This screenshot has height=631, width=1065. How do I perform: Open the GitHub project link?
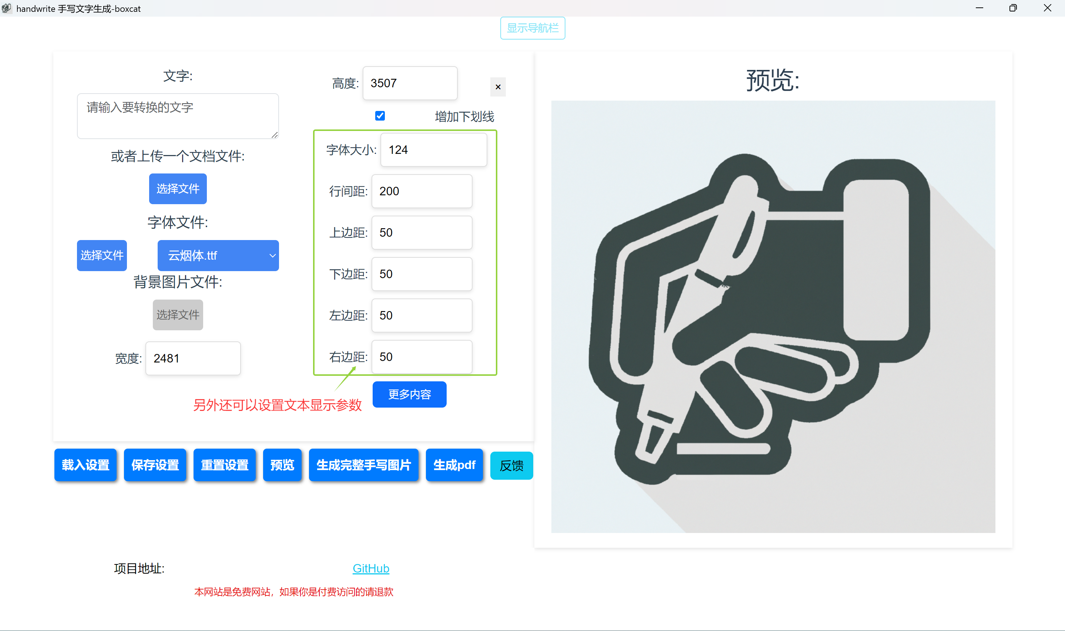pos(371,568)
